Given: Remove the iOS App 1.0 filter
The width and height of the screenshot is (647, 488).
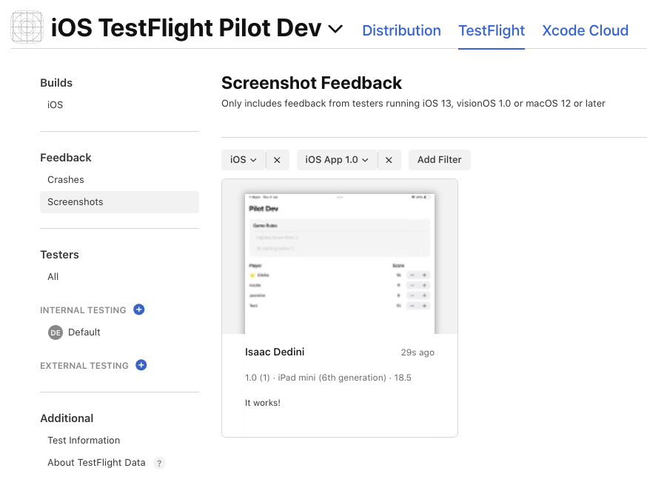Looking at the screenshot, I should tap(389, 160).
